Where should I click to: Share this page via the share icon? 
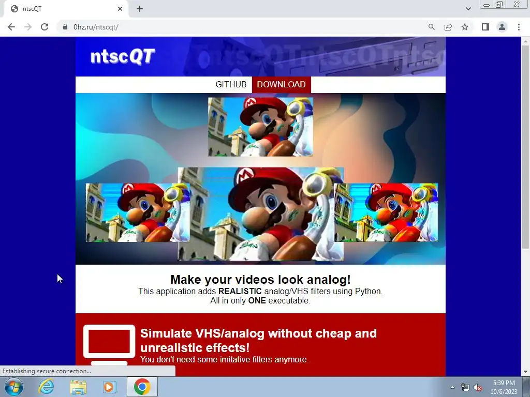pyautogui.click(x=448, y=27)
